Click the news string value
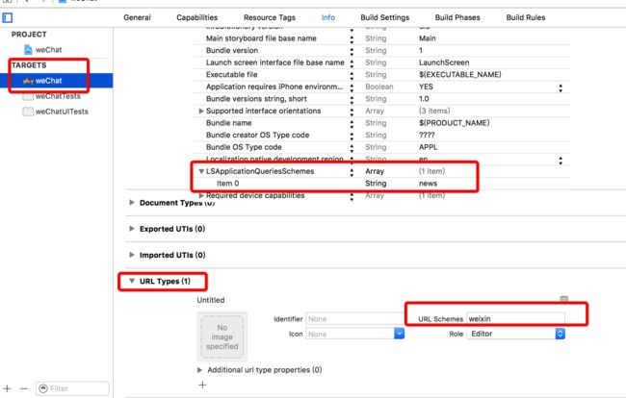The image size is (626, 398). pos(428,184)
